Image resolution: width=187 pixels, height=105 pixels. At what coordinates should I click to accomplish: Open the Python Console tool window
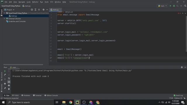[x=51, y=95]
